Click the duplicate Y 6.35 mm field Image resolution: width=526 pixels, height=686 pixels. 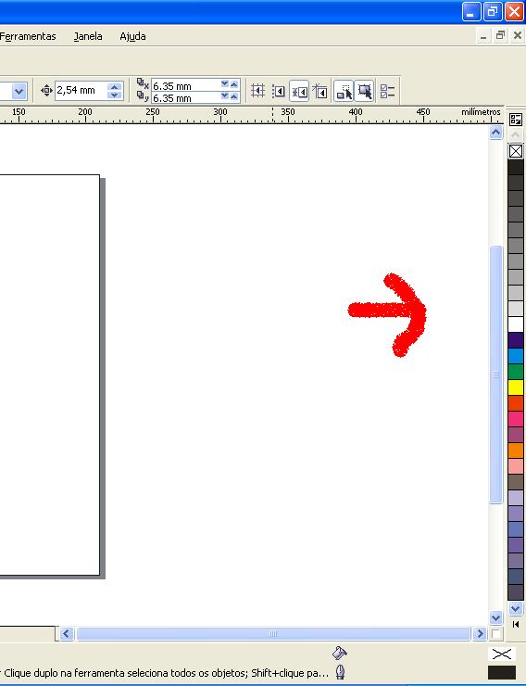185,97
